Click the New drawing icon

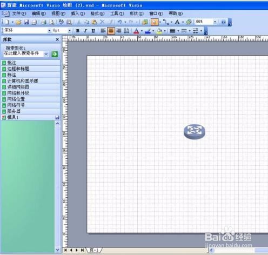(x=7, y=22)
